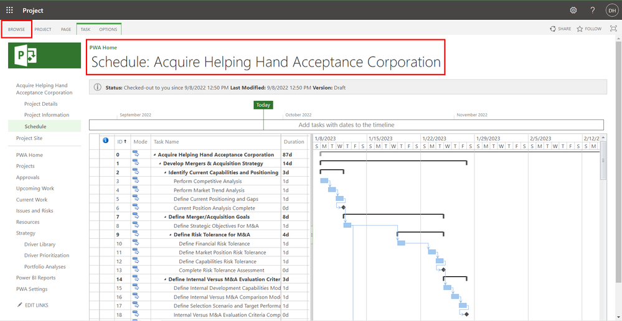Open Driver Library under Strategy
The width and height of the screenshot is (622, 321).
pos(40,244)
